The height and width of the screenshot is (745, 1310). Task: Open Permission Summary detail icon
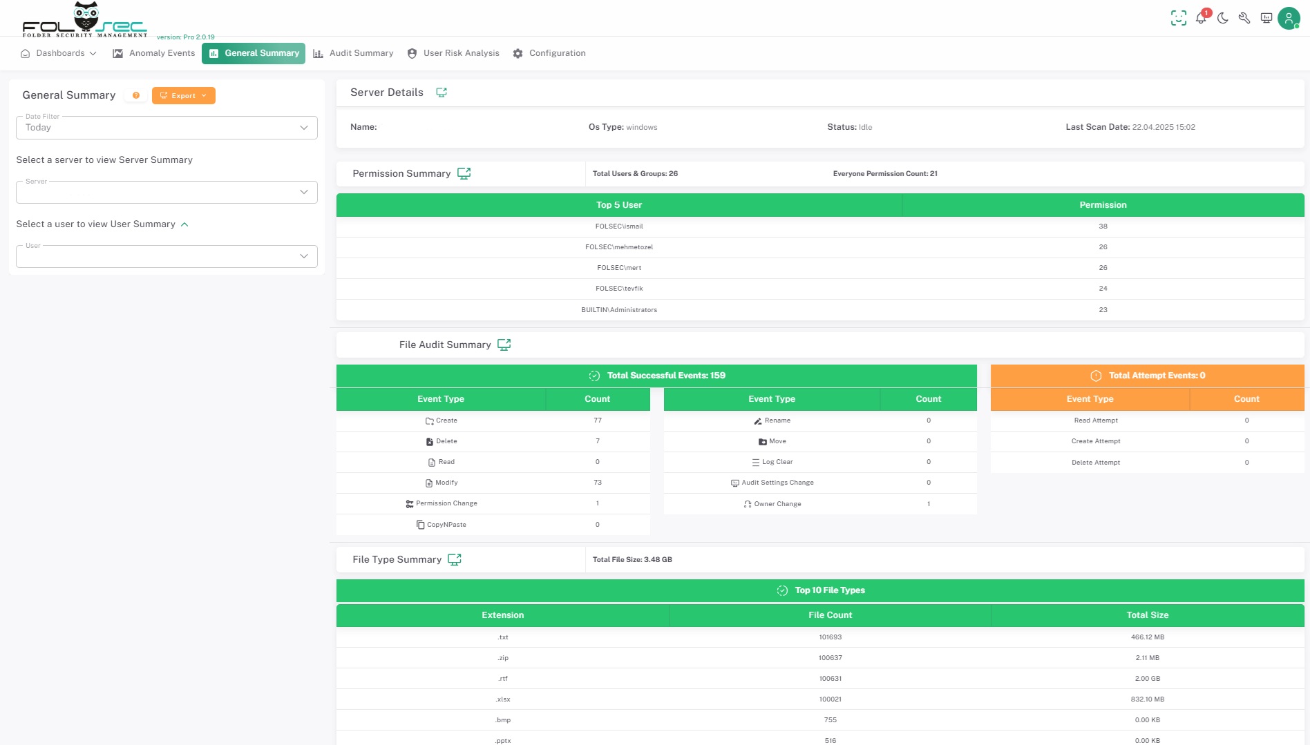pyautogui.click(x=464, y=173)
